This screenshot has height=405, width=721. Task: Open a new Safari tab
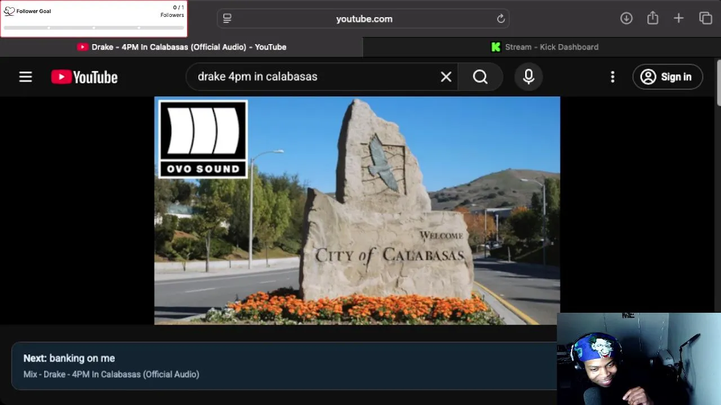[678, 18]
